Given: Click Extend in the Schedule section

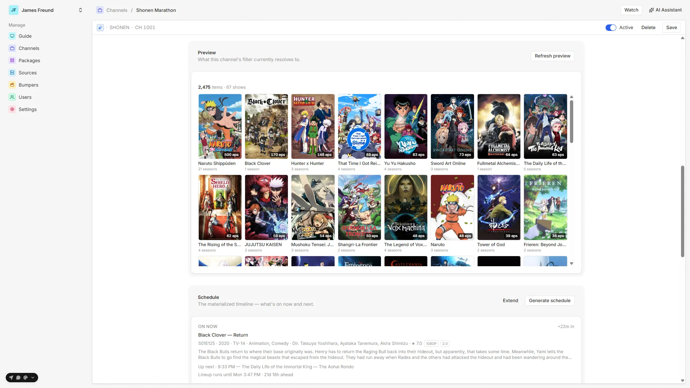Looking at the screenshot, I should tap(510, 301).
